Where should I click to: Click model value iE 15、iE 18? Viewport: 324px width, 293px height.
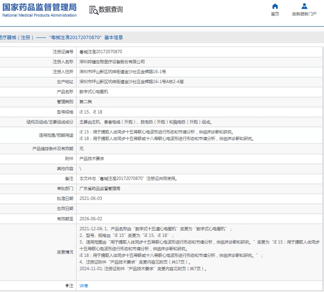point(91,112)
